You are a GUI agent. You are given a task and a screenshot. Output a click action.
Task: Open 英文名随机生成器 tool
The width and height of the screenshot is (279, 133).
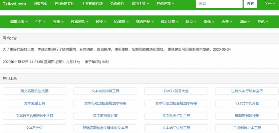coord(34,91)
